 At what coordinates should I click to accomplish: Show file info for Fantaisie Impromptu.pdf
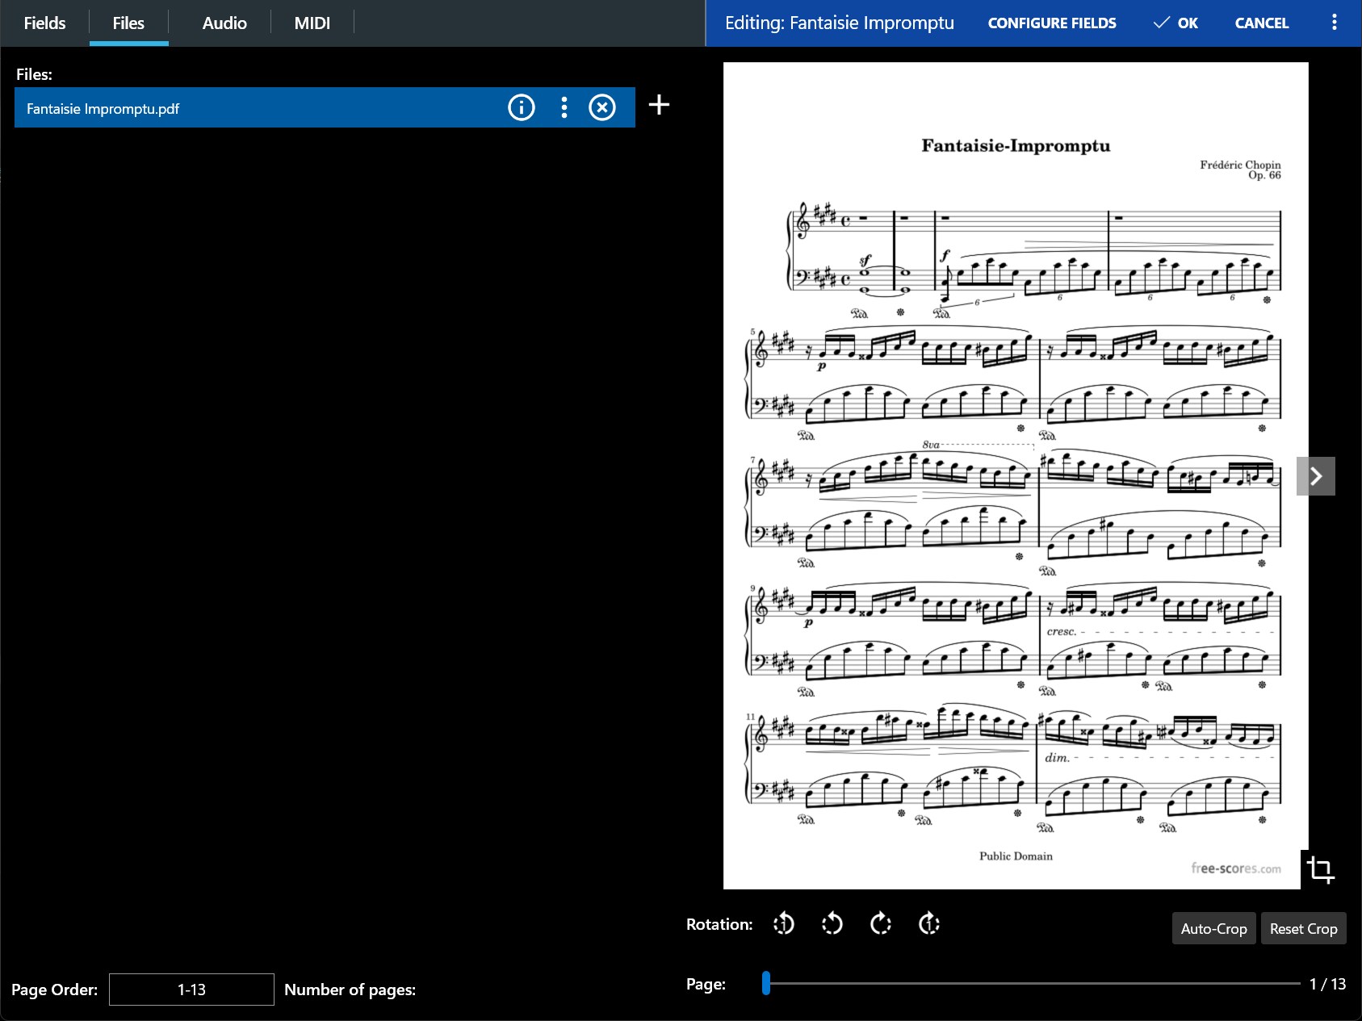[x=521, y=107]
